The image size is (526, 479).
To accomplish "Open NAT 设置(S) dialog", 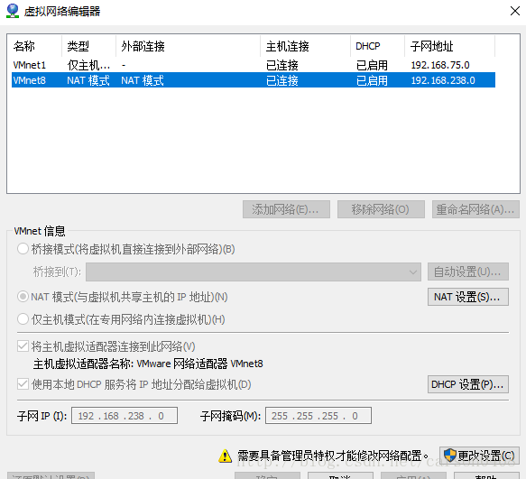I will pyautogui.click(x=468, y=297).
